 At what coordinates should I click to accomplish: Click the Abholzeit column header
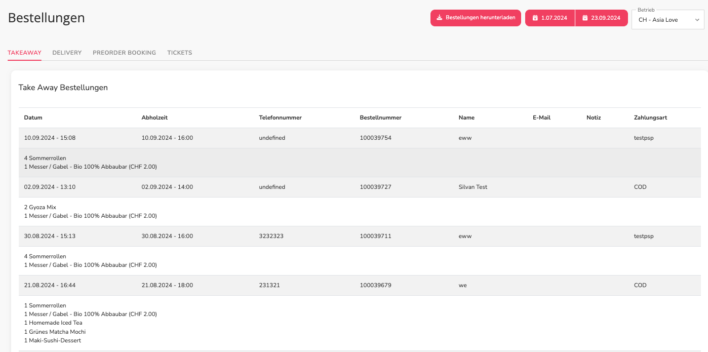tap(154, 118)
